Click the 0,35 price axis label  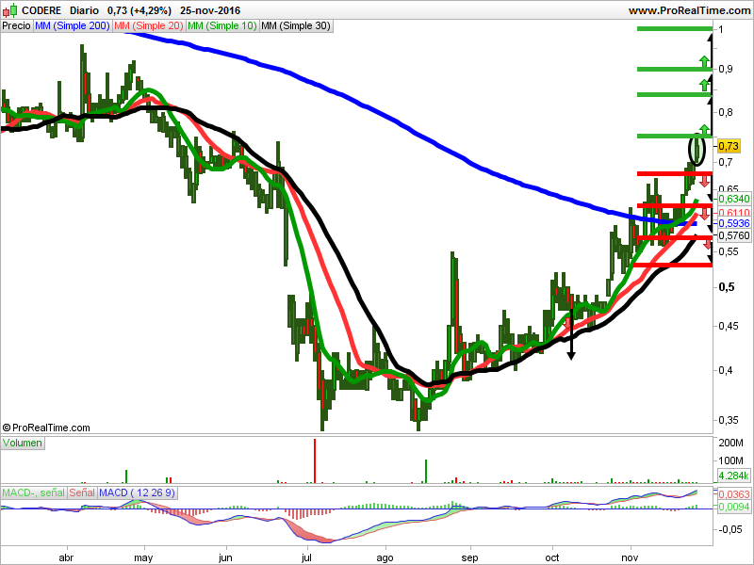click(729, 420)
